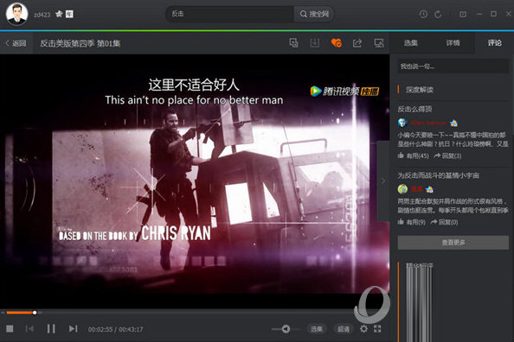
Task: Download this episode with download icon
Action: point(315,43)
